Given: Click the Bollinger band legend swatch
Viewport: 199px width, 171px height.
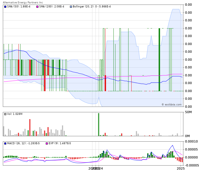Looking at the screenshot, I should 71,7.
